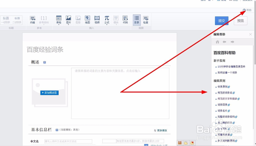
Task: Click the 中文名 input field
Action: tap(68, 141)
